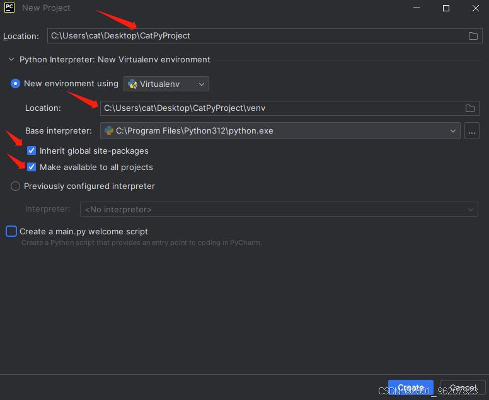Enable Create a main.py welcome script
This screenshot has height=400, width=489.
pos(11,231)
